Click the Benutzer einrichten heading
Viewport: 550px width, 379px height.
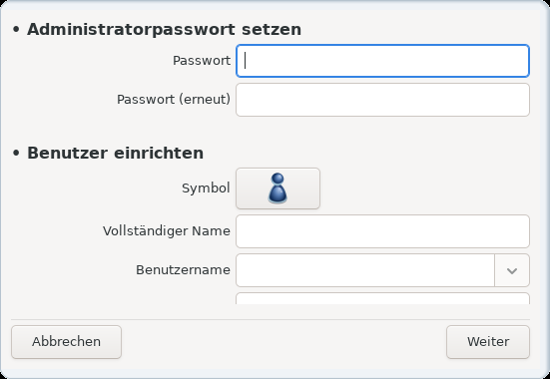(x=116, y=154)
